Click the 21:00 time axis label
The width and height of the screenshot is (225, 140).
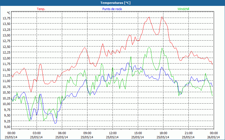pyautogui.click(x=188, y=133)
